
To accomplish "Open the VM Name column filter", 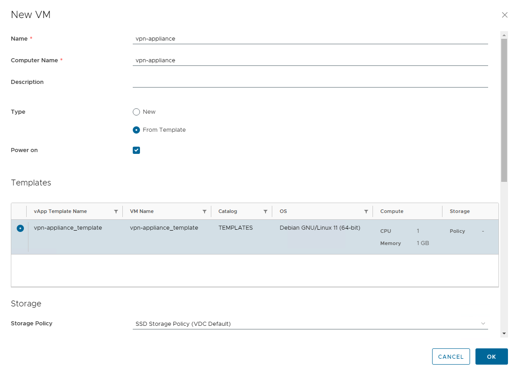I will tap(205, 212).
